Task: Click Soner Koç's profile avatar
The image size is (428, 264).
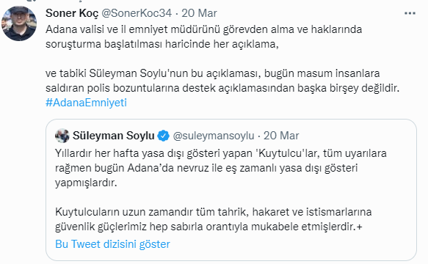Action: coord(19,23)
